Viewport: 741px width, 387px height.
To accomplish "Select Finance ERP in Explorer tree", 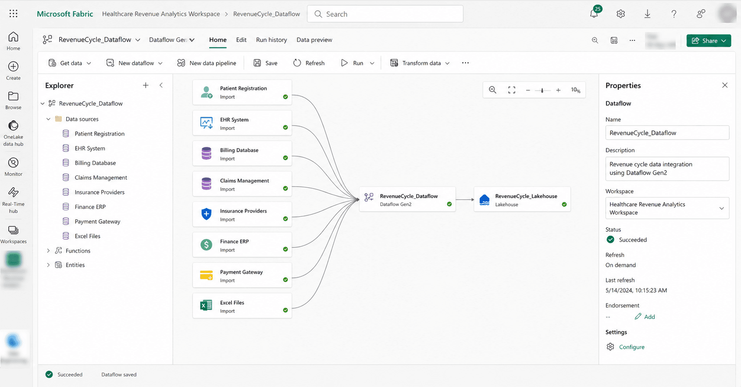I will pyautogui.click(x=90, y=207).
